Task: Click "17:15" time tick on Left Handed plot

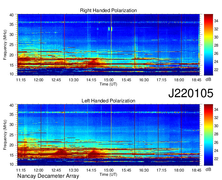Action: pyautogui.click(x=161, y=170)
